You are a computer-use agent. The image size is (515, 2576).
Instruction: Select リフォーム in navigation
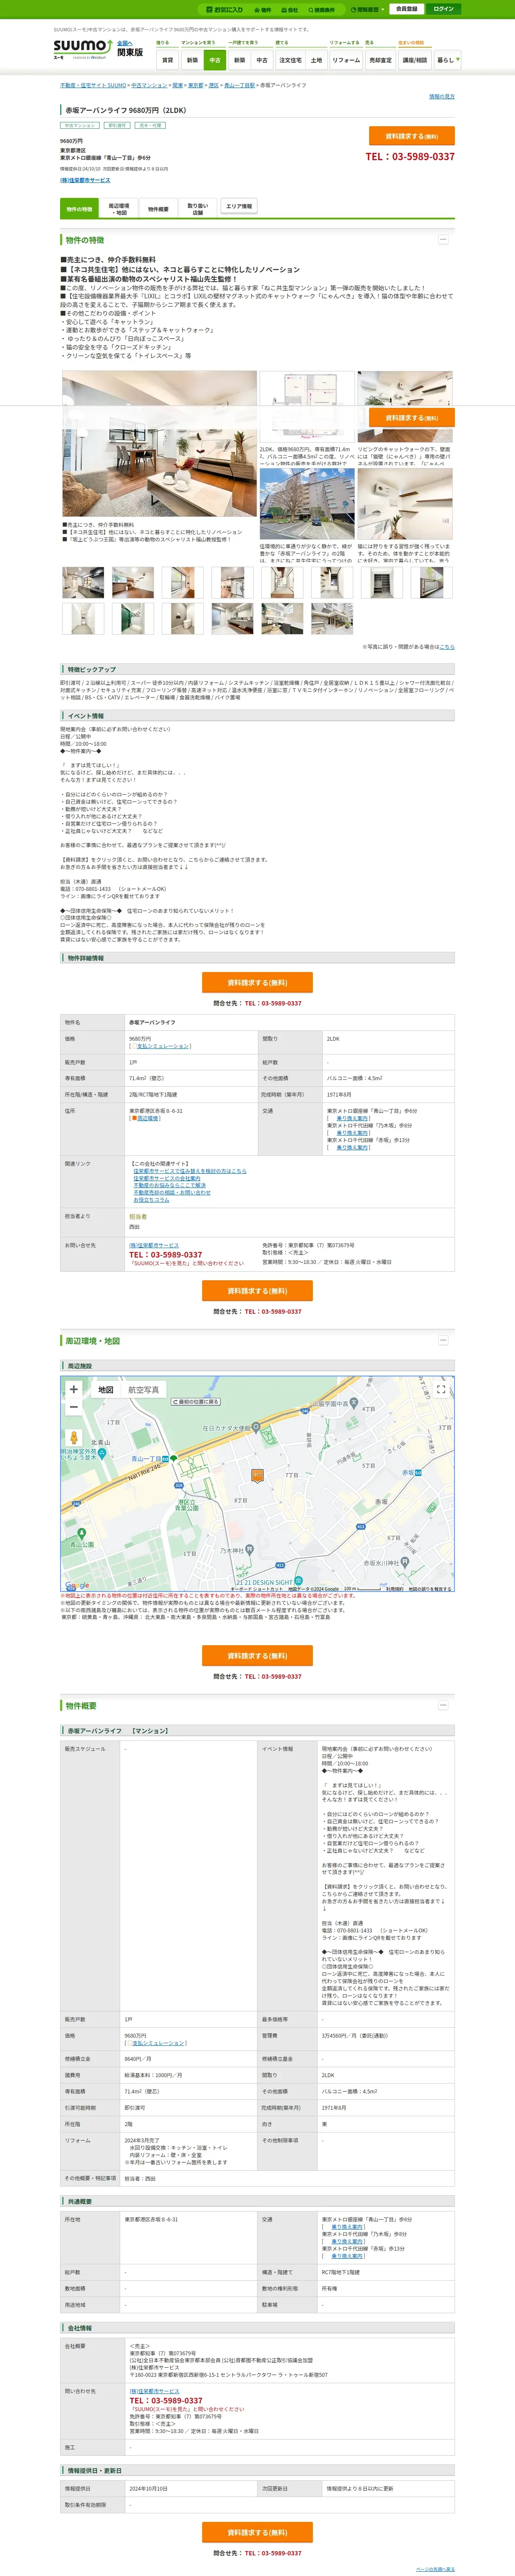click(346, 60)
